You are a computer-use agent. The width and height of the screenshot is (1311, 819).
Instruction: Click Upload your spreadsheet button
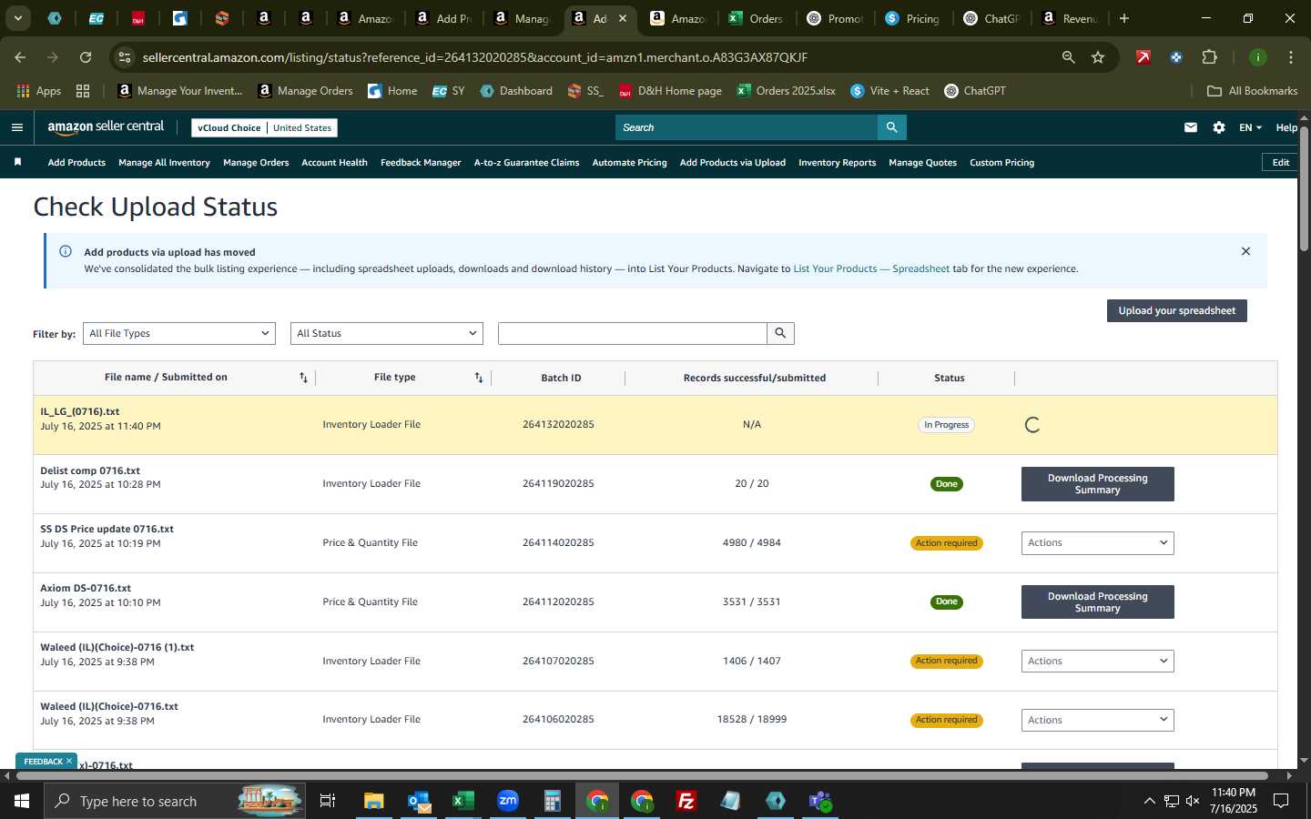click(x=1176, y=310)
